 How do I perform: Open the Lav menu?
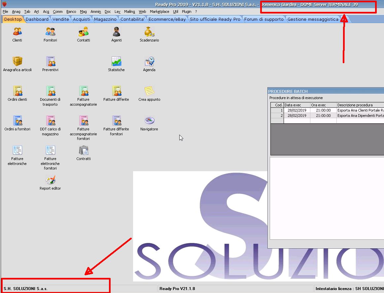[118, 12]
